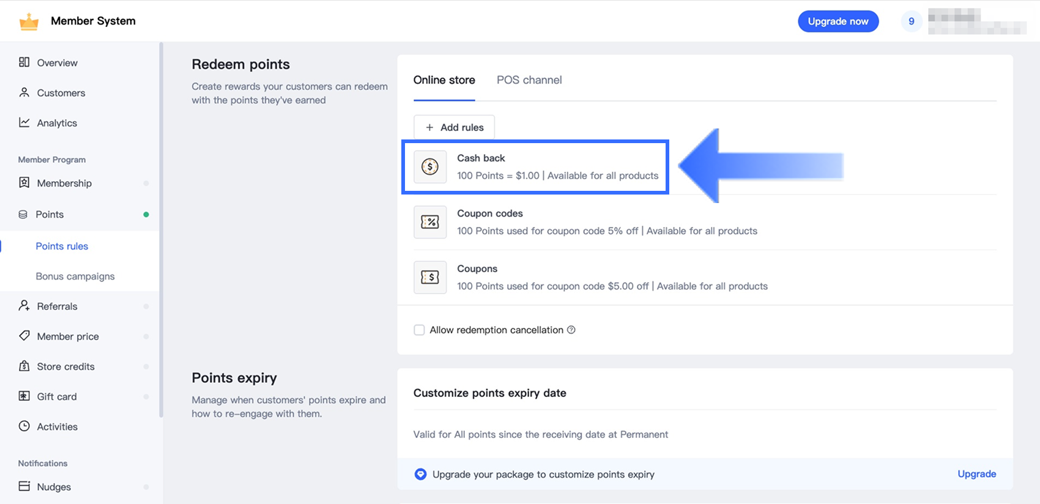Select the Online store tab

pyautogui.click(x=444, y=80)
